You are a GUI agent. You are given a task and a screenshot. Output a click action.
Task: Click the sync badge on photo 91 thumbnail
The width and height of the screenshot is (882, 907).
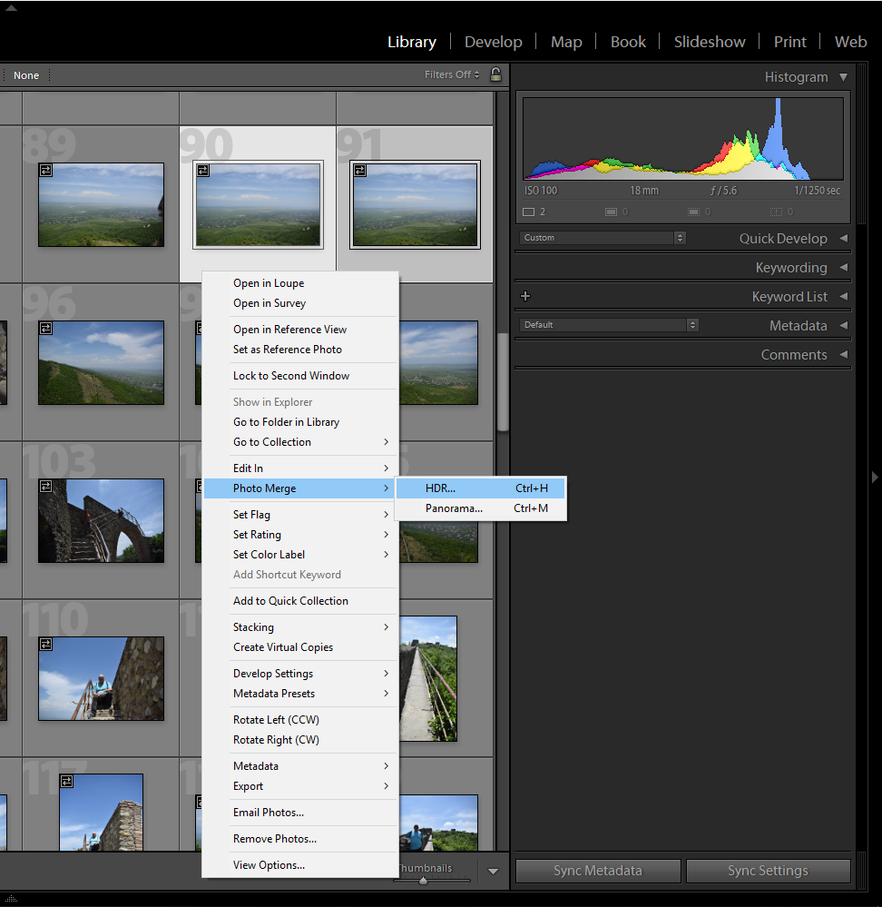click(359, 170)
